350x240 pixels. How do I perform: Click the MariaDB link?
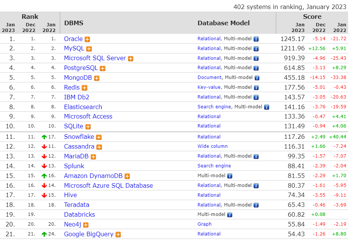76,156
